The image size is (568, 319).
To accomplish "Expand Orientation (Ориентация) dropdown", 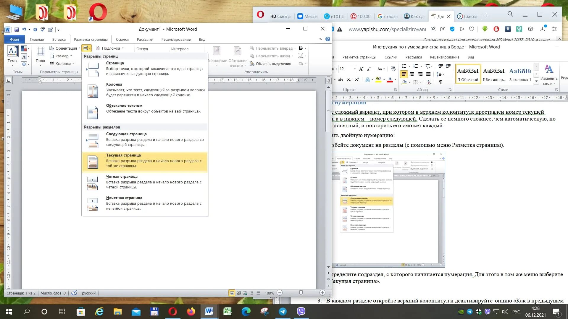I will click(64, 48).
